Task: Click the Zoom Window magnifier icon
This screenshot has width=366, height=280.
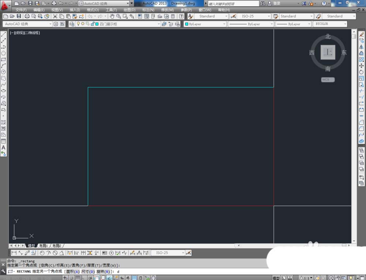Action: tap(125, 16)
